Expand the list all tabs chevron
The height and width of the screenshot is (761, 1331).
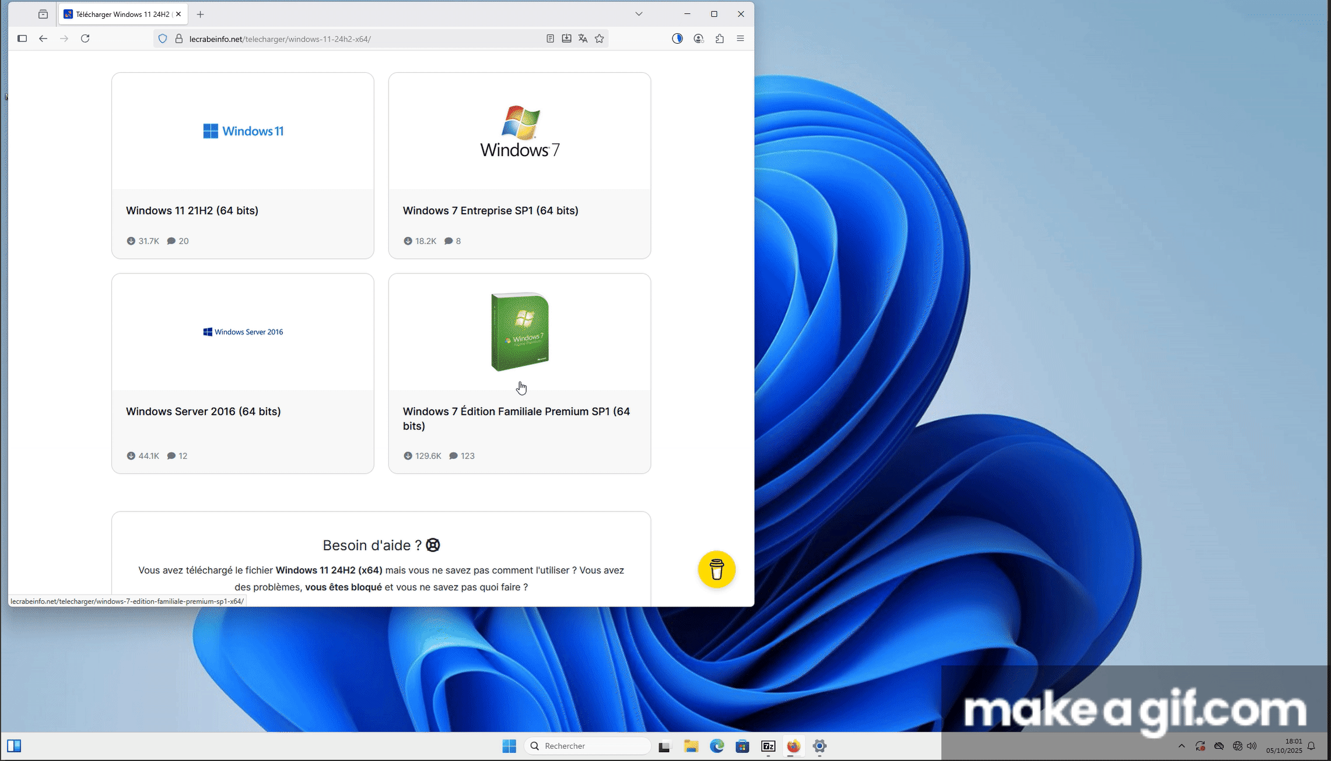coord(639,14)
